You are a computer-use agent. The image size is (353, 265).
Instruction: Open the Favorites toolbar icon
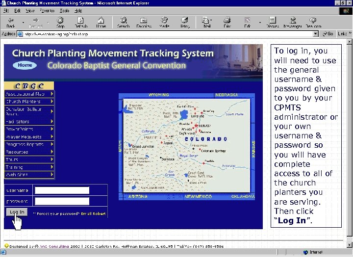click(144, 22)
